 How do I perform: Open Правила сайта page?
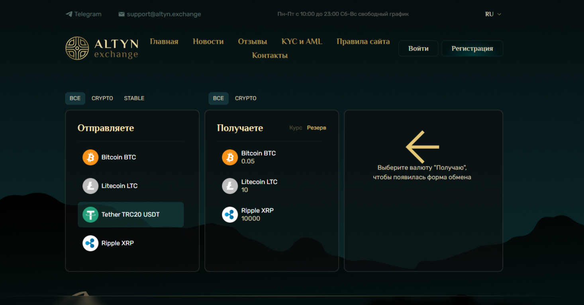pos(363,42)
